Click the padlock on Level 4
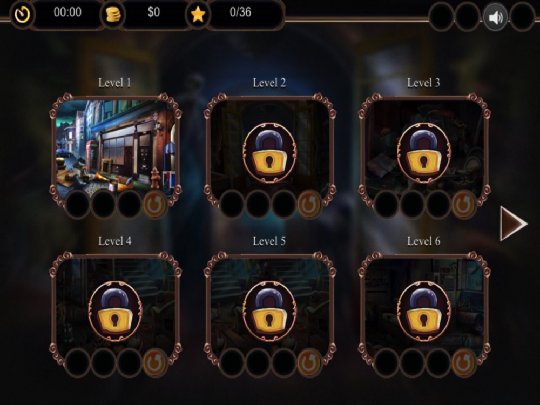 115,312
